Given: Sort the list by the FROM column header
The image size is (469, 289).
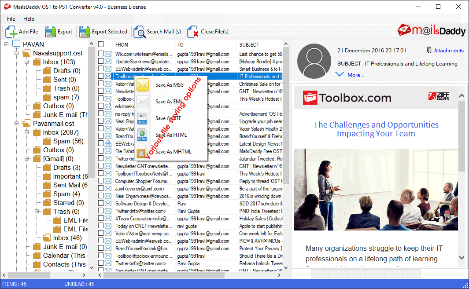Looking at the screenshot, I should click(144, 44).
